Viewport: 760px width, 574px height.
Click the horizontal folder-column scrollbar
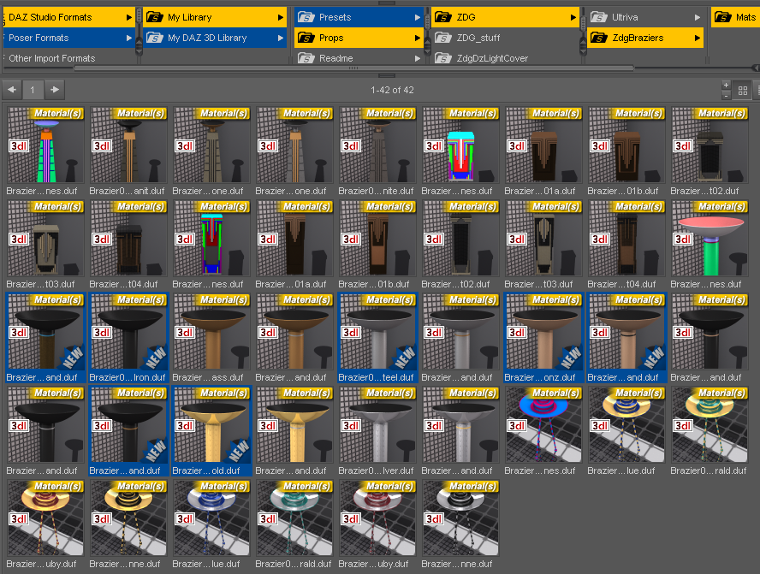[x=353, y=68]
